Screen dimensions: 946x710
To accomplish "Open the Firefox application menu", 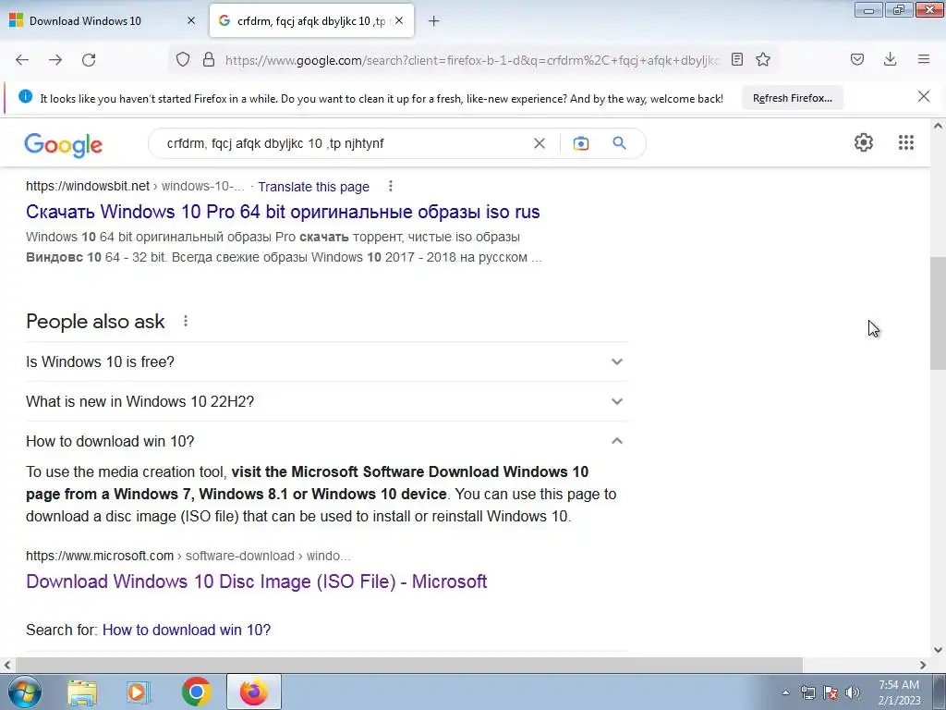I will click(x=924, y=59).
